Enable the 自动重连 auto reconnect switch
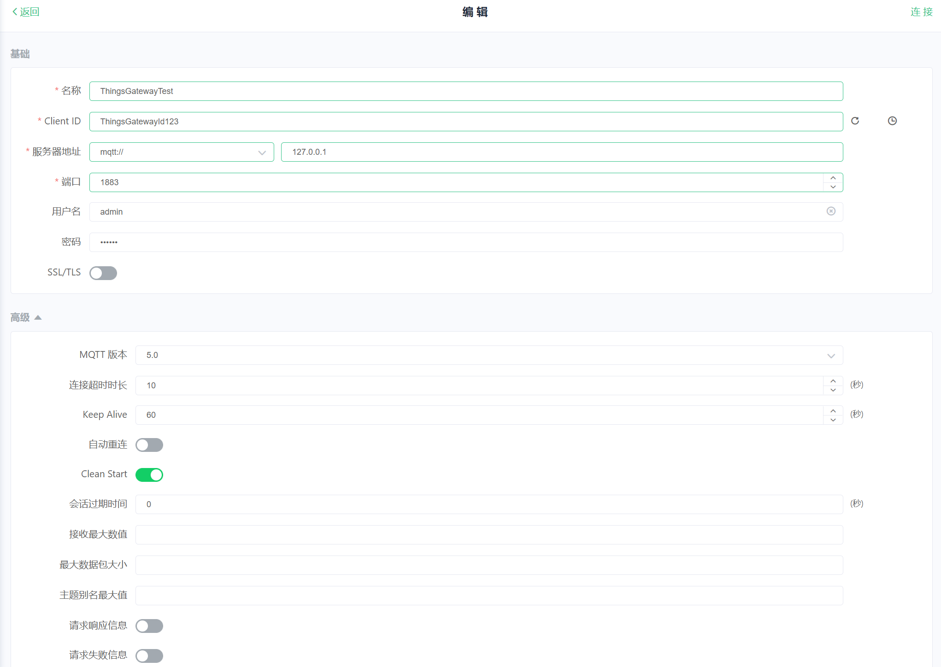This screenshot has height=667, width=941. point(149,445)
